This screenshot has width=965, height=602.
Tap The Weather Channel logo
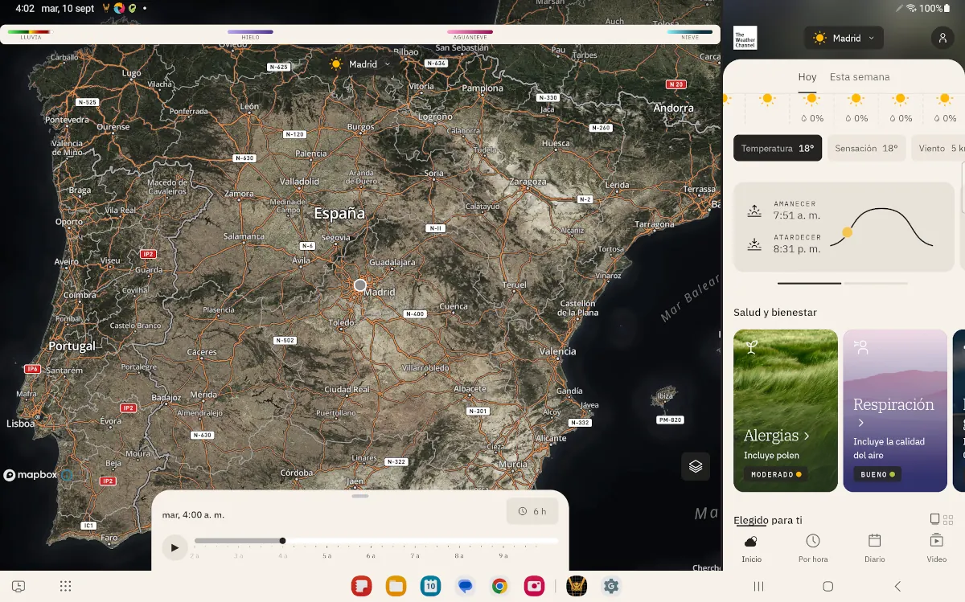[x=745, y=38]
